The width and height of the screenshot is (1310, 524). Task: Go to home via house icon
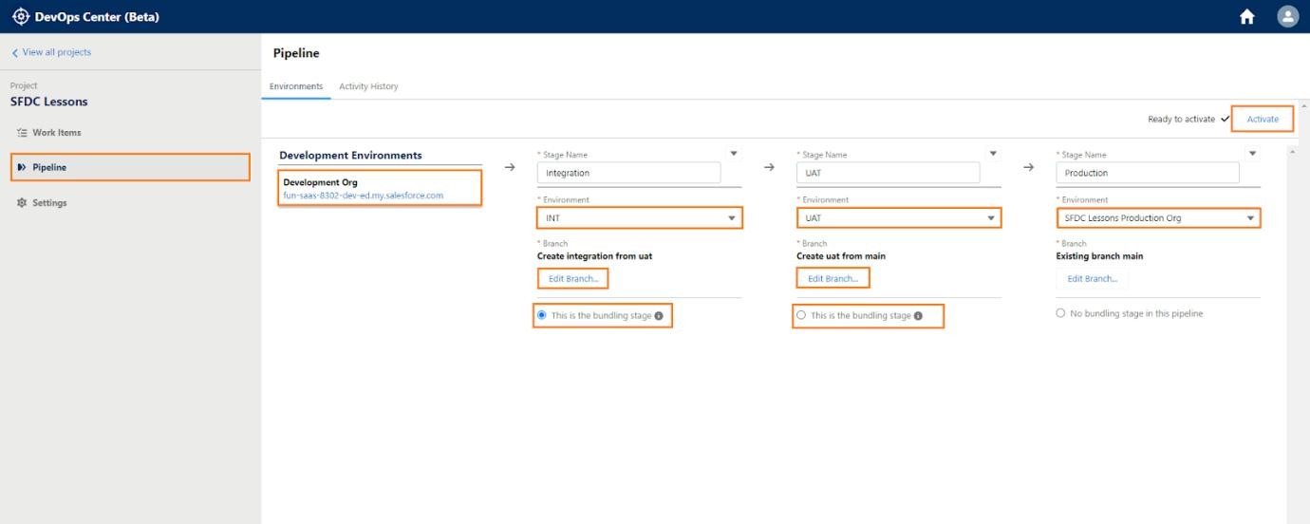1247,16
